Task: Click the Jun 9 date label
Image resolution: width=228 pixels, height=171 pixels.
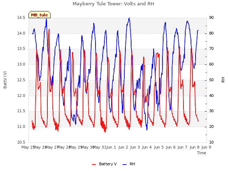Action: pyautogui.click(x=206, y=147)
